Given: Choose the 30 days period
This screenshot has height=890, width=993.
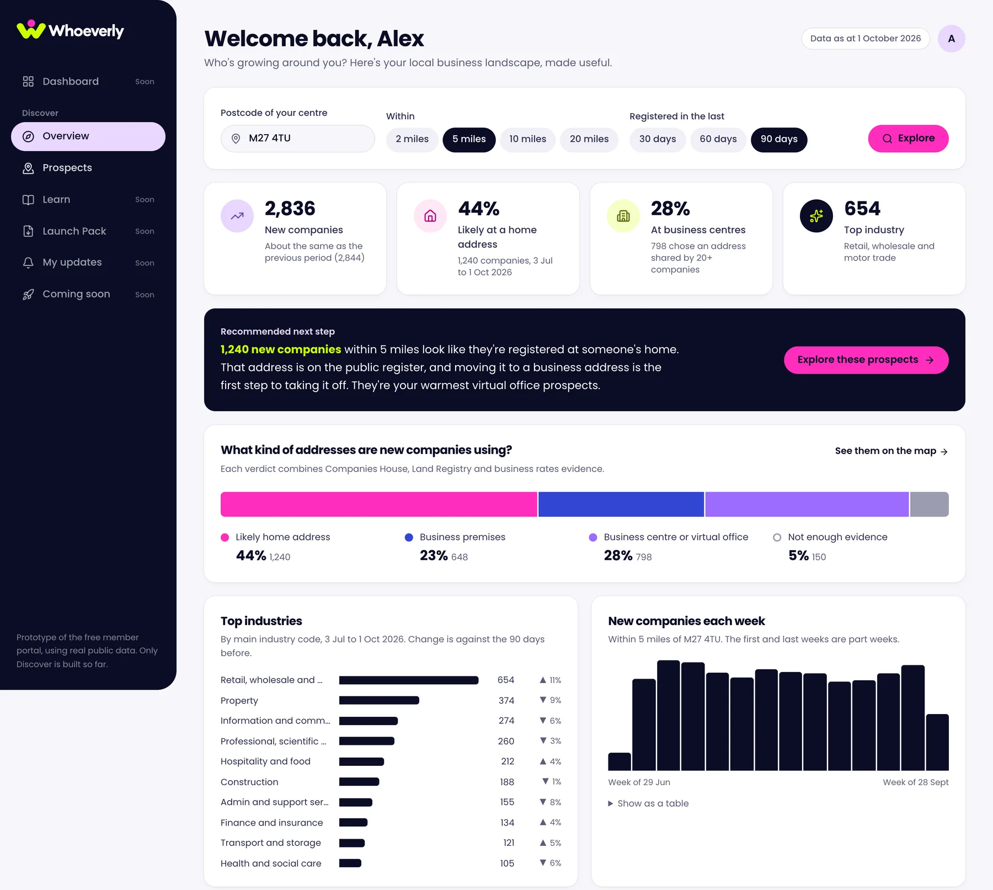Looking at the screenshot, I should [x=658, y=139].
